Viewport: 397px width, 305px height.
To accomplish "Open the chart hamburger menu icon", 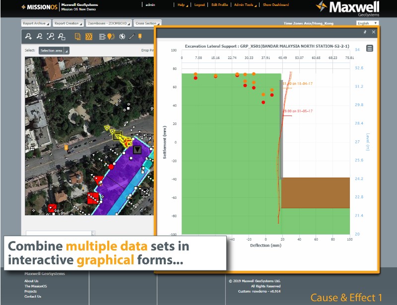I will pos(369,48).
